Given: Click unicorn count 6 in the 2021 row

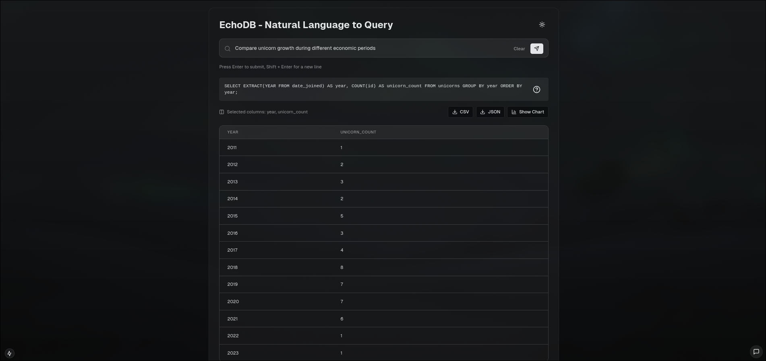Looking at the screenshot, I should click(342, 319).
